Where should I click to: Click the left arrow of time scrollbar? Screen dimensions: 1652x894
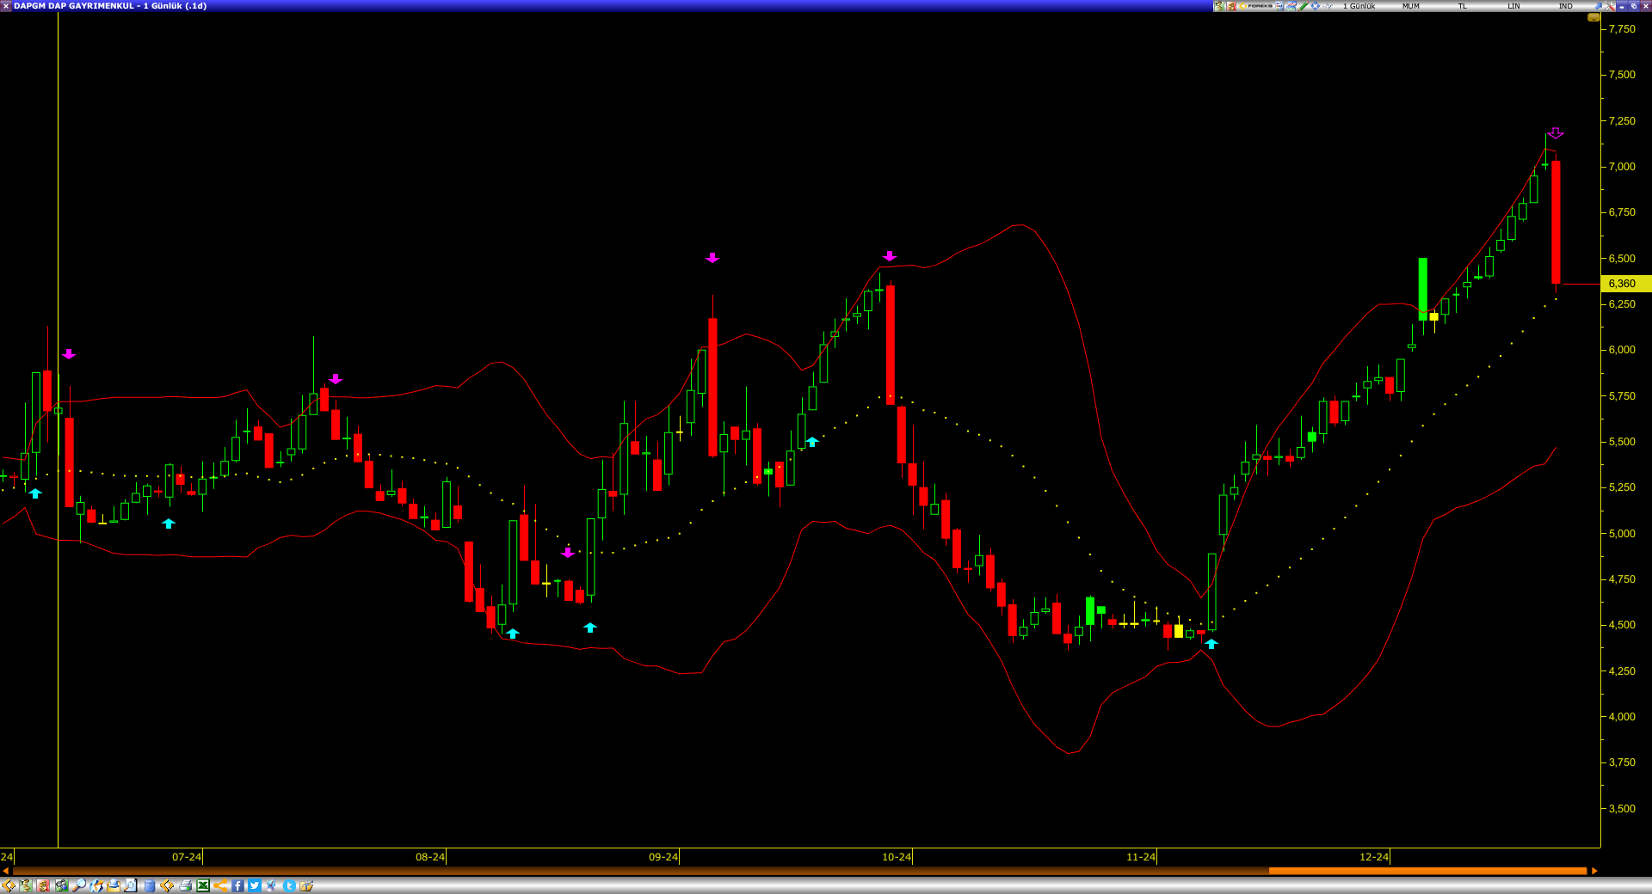point(5,871)
